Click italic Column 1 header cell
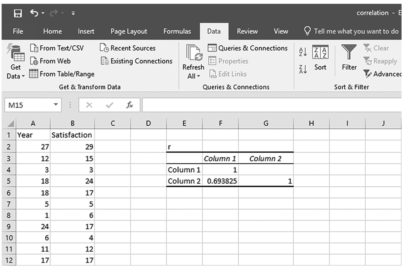This screenshot has width=404, height=271. (x=220, y=158)
